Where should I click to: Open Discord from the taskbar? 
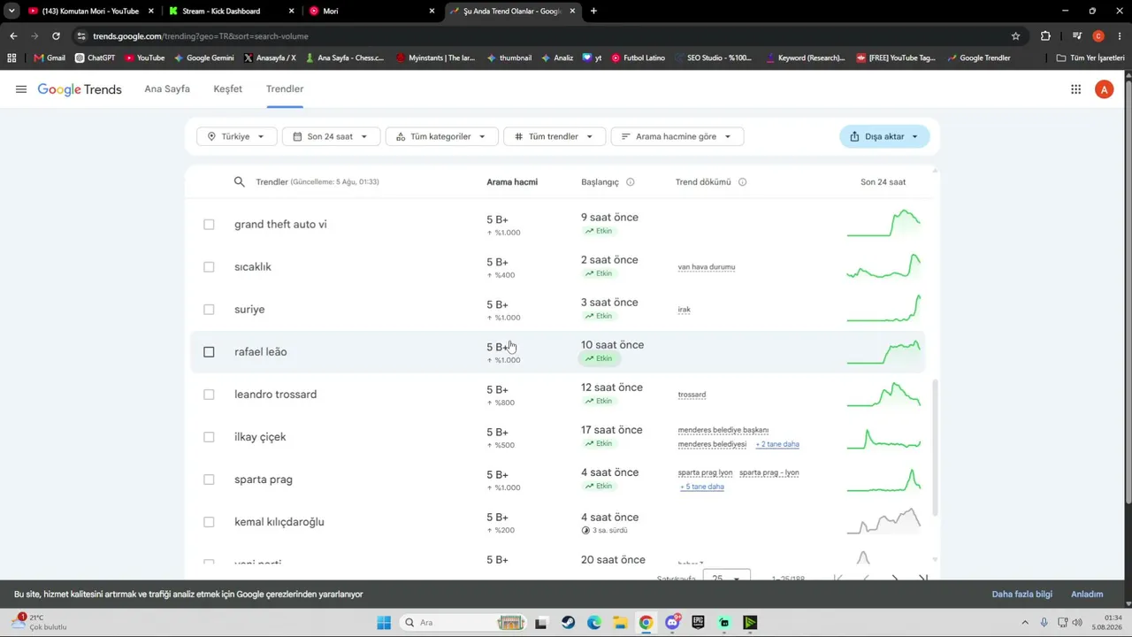pyautogui.click(x=672, y=623)
